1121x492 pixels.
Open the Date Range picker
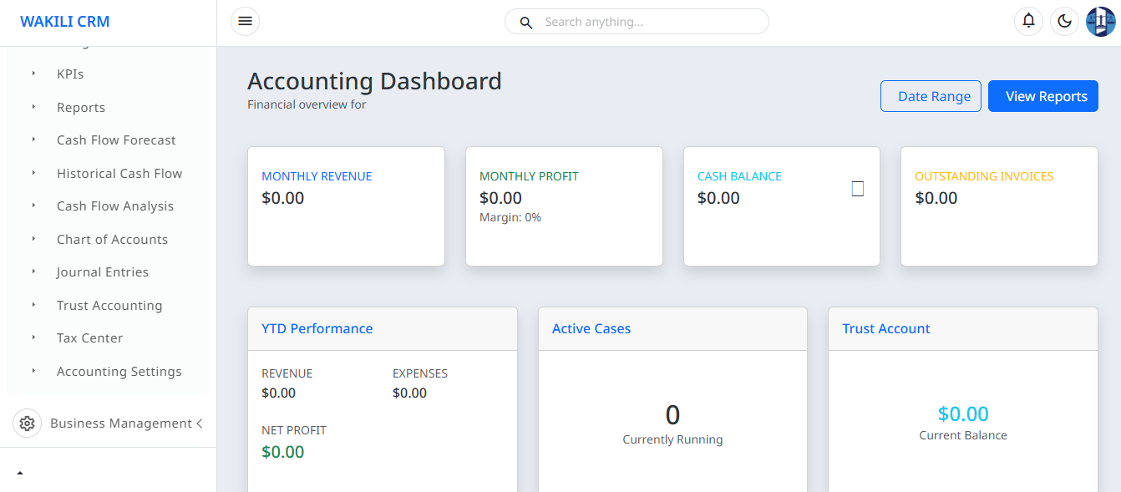coord(931,96)
